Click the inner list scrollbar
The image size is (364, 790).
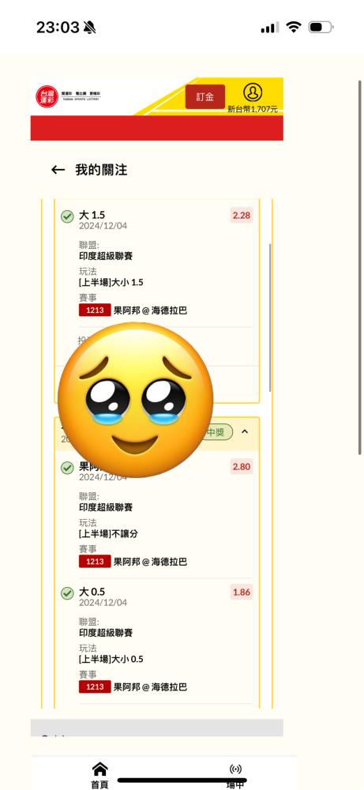coord(270,318)
